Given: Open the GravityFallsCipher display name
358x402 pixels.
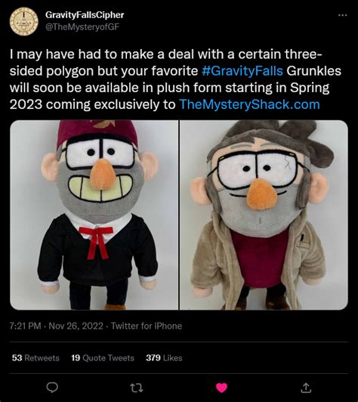Looking at the screenshot, I should (85, 15).
